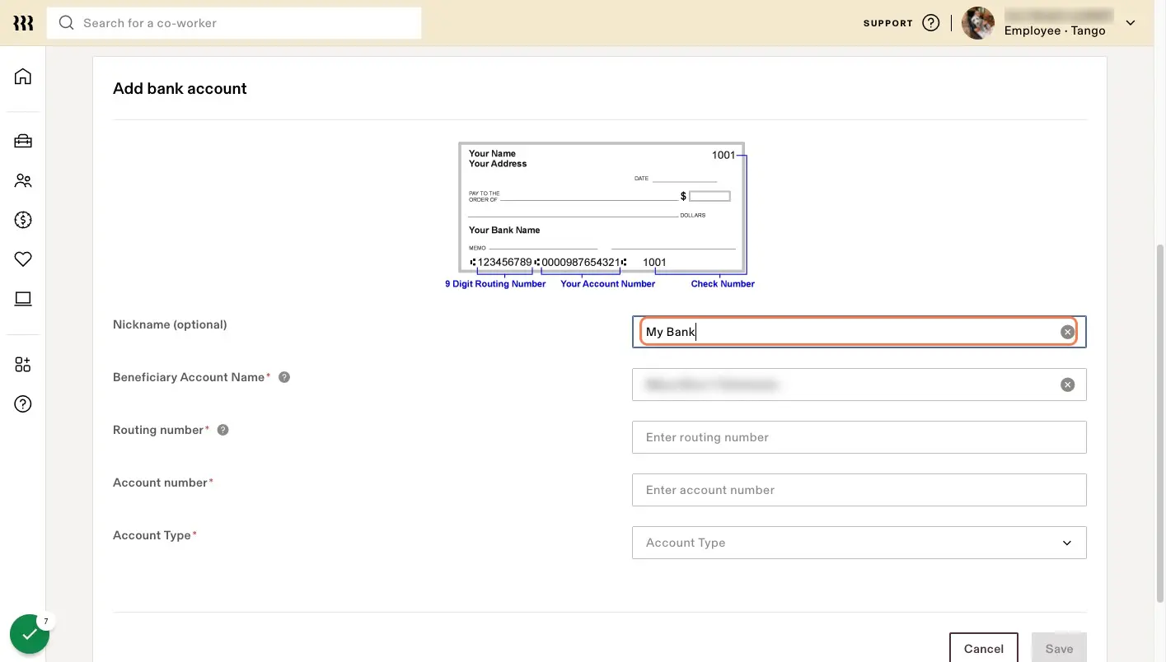Open the People icon in sidebar
Screen dimensions: 1166x662
(23, 180)
